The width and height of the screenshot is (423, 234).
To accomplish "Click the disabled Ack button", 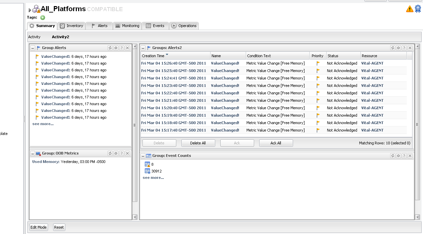I will point(237,143).
